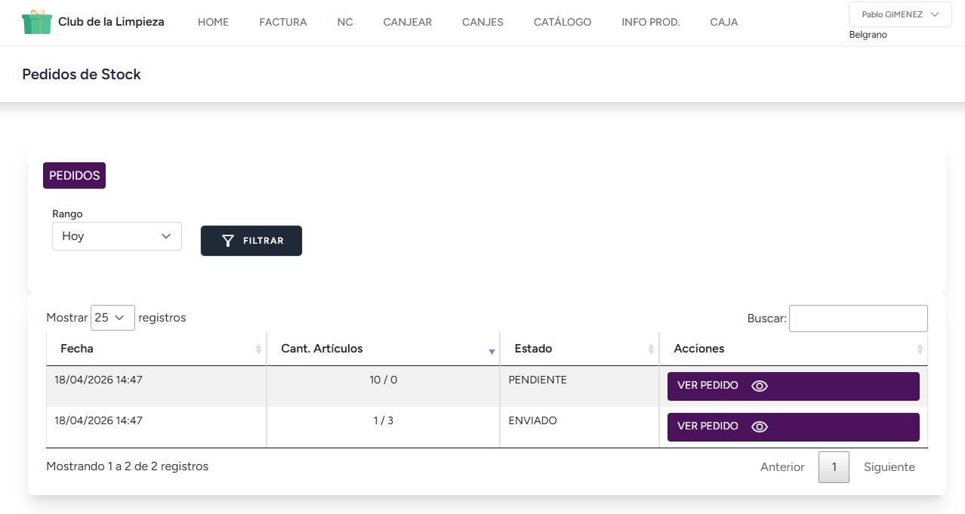View the ENVIADO order via VER PEDIDO
The height and width of the screenshot is (514, 965).
pos(793,427)
